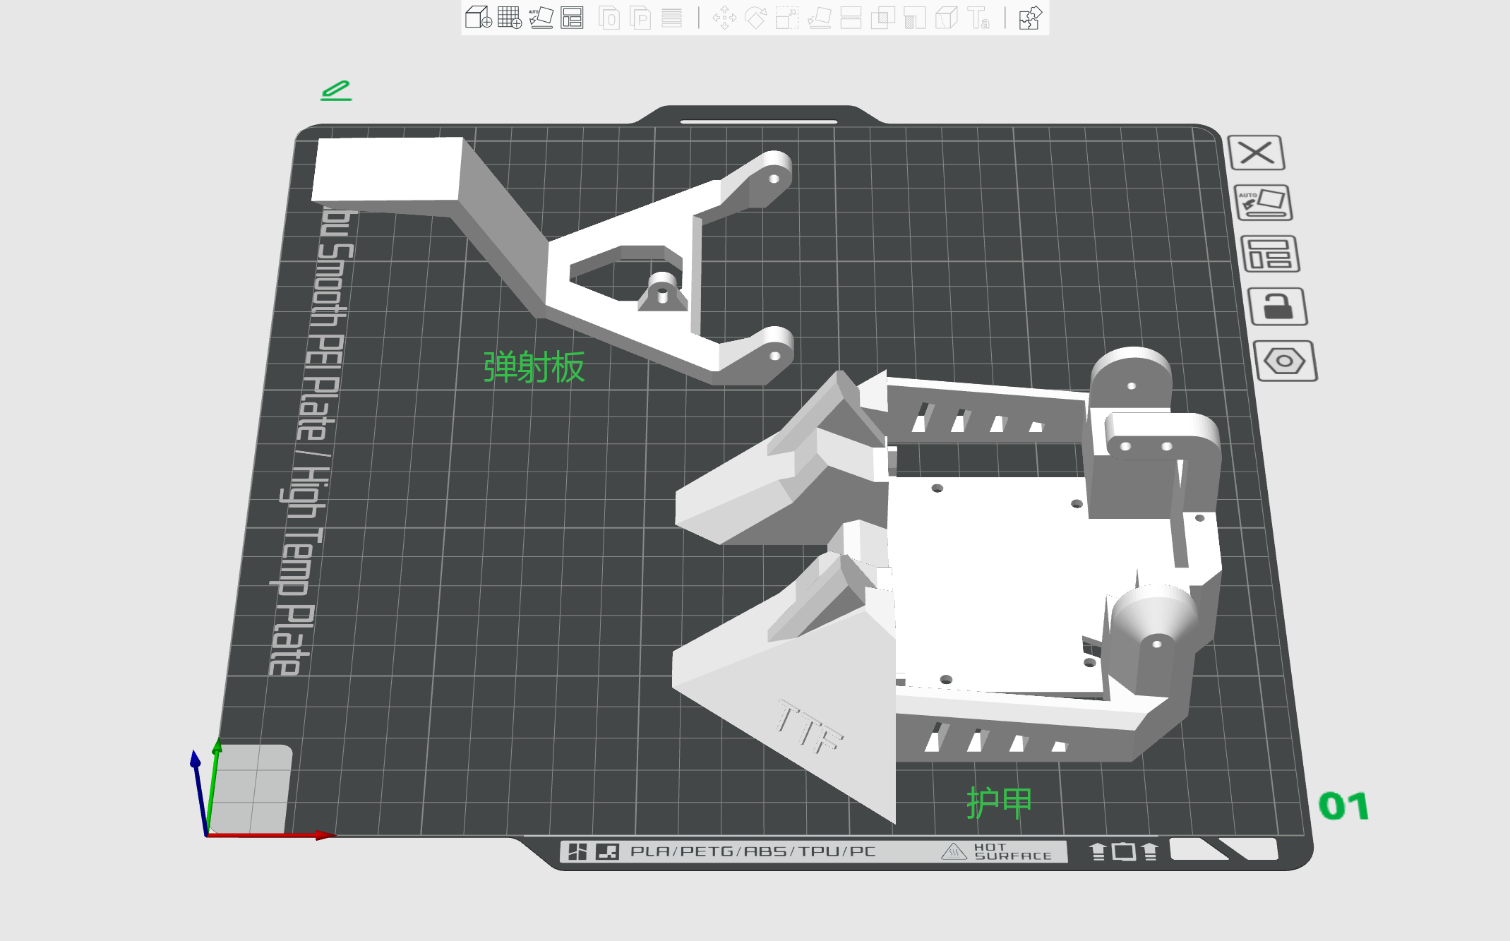
Task: Toggle the plate lock icon
Action: [x=1278, y=306]
